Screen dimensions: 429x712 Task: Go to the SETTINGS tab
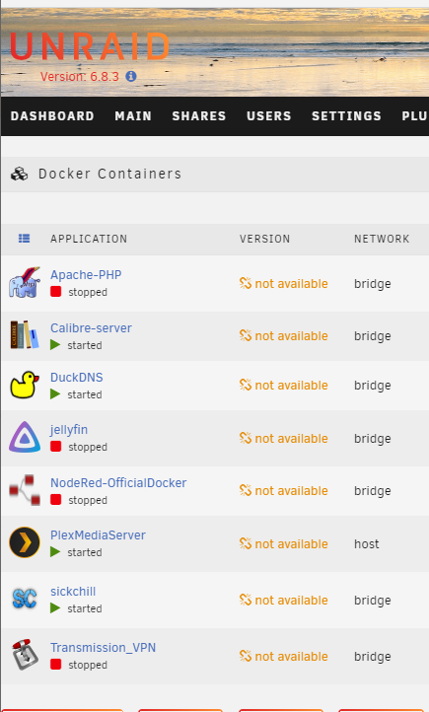(x=346, y=116)
